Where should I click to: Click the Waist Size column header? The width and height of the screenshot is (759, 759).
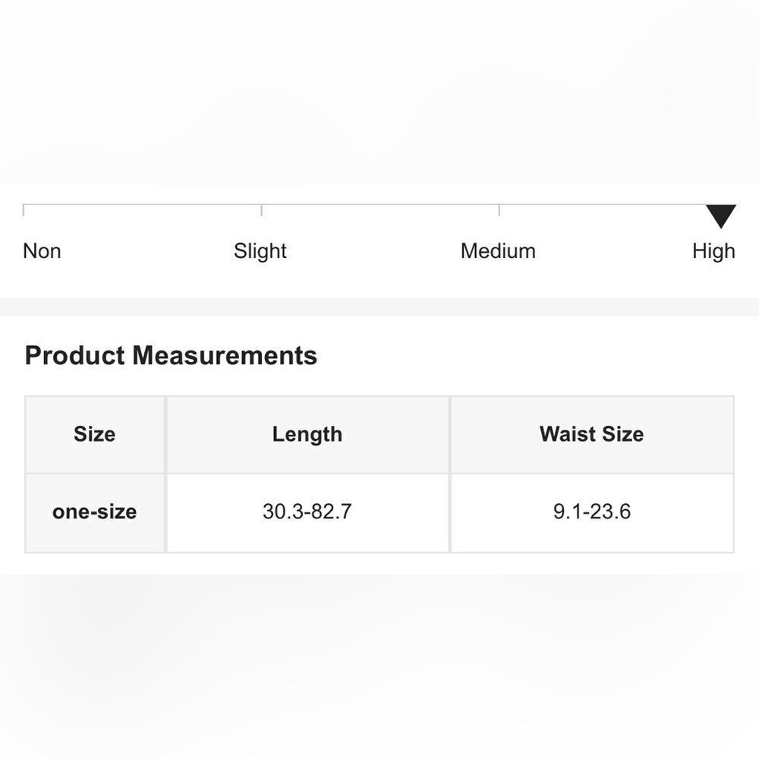(591, 434)
